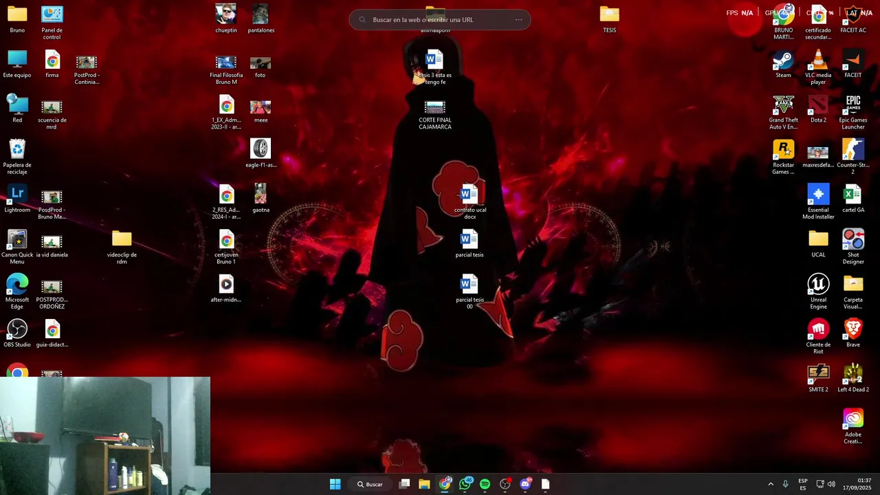Open cartel GA Excel file

pos(852,199)
